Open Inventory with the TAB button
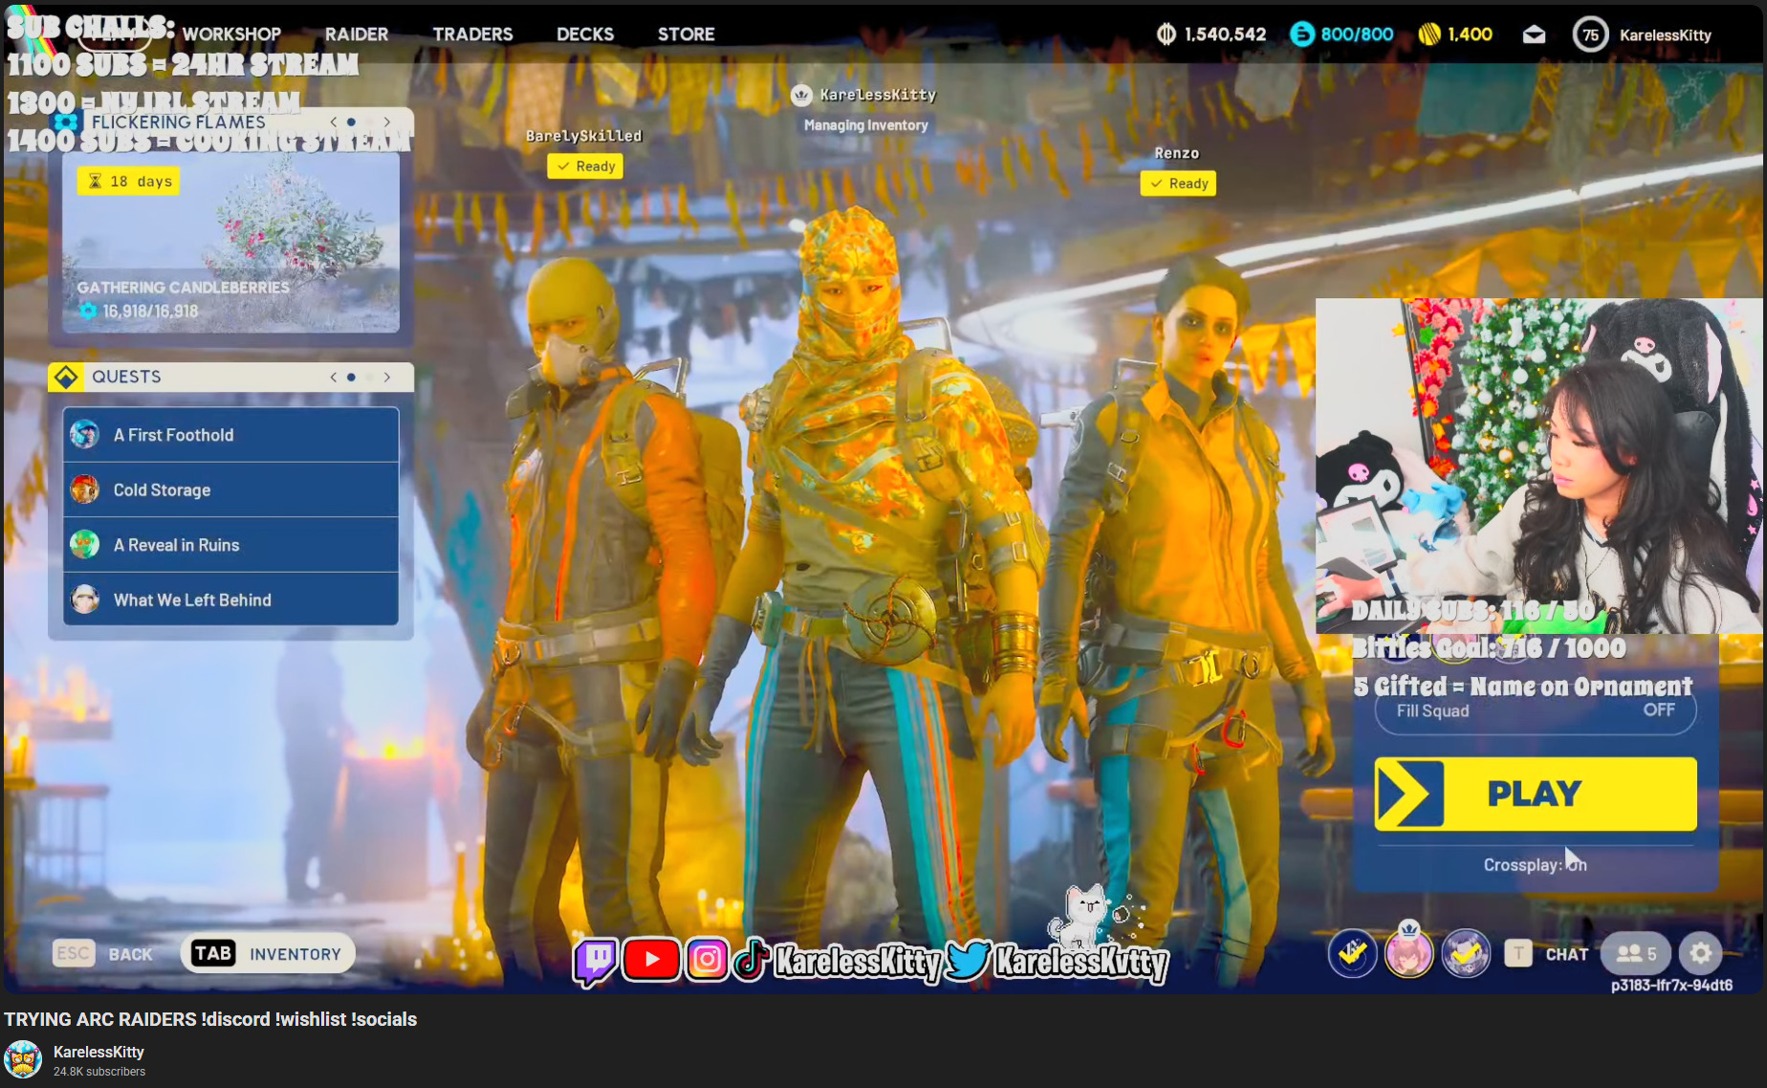Screen dimensions: 1767x1088 [x=268, y=953]
